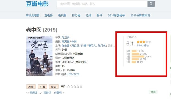Mark the show as 看过
The width and height of the screenshot is (171, 100).
point(54,87)
